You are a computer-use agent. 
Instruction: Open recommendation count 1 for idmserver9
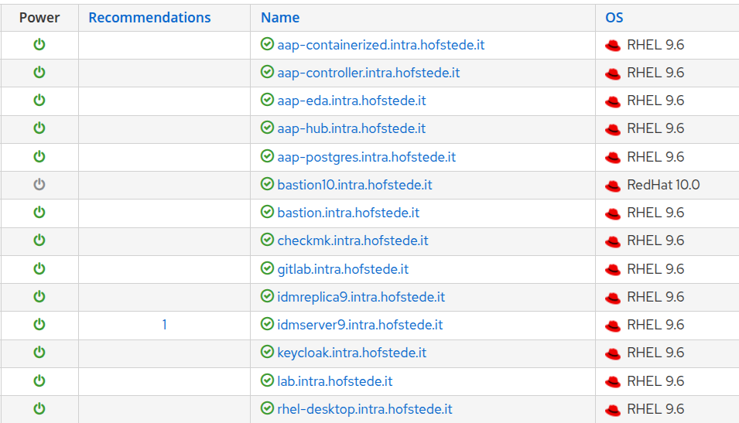[x=164, y=325]
